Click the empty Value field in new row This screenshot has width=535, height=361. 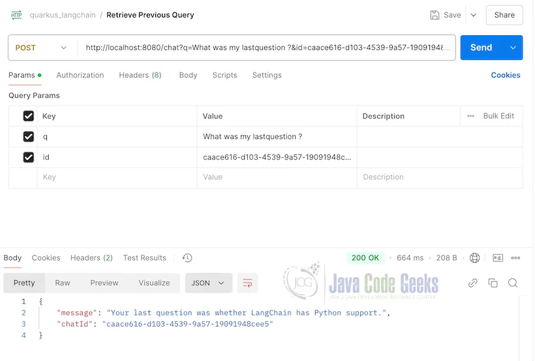coord(277,177)
